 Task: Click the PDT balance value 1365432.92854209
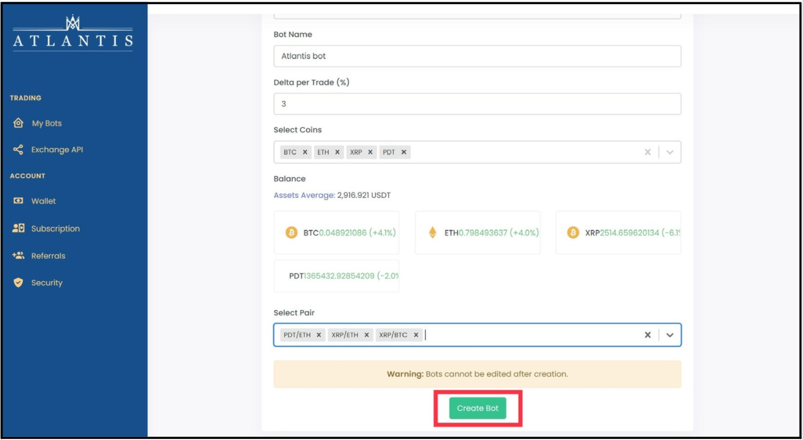click(x=339, y=276)
